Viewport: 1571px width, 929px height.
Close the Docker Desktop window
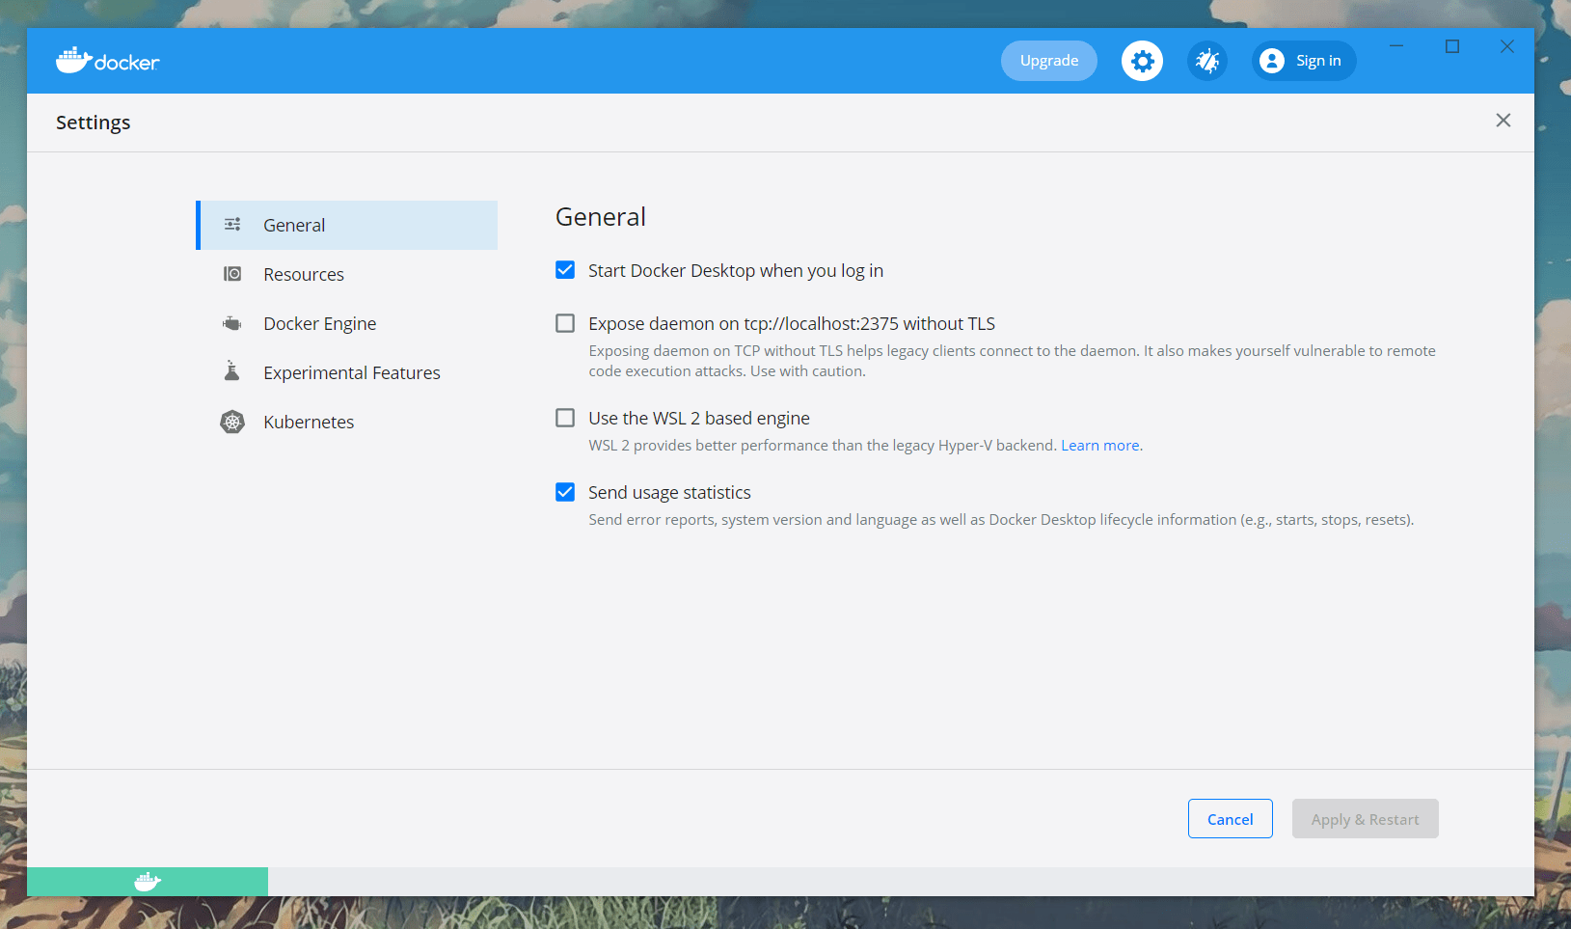(x=1507, y=46)
